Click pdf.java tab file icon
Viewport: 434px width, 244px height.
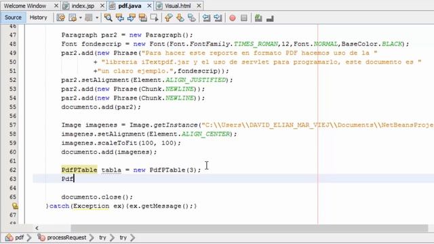pos(113,6)
